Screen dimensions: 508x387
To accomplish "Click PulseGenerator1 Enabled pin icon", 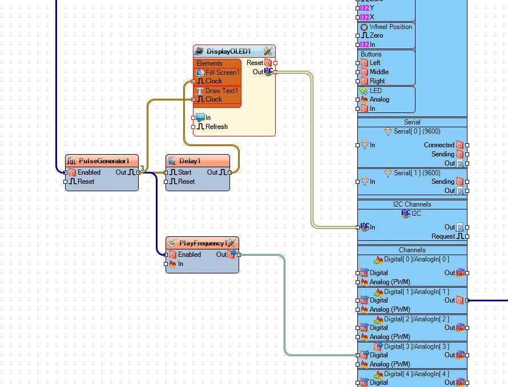I will coord(72,172).
